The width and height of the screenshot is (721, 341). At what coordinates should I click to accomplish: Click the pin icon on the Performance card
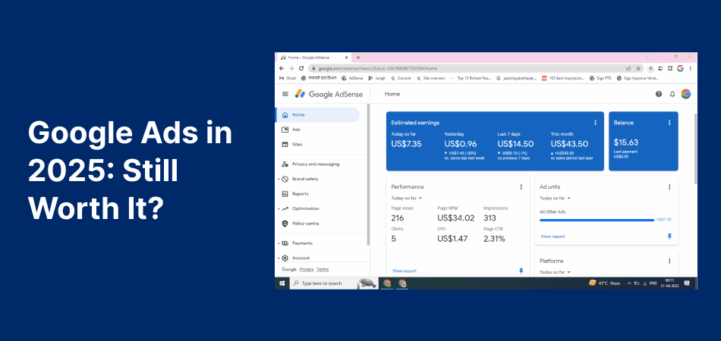(521, 271)
